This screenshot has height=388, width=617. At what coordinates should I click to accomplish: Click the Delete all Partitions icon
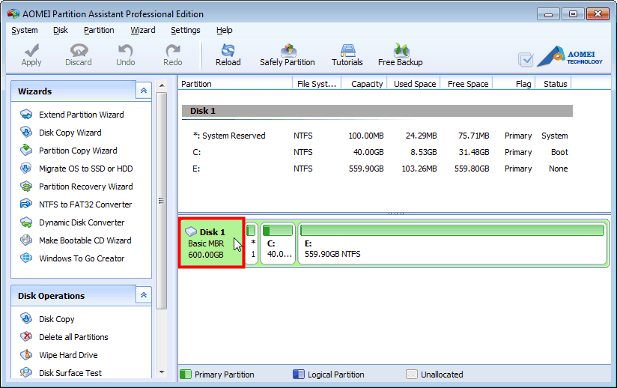pyautogui.click(x=26, y=337)
